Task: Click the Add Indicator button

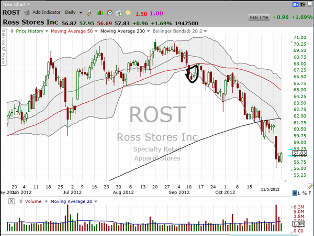Action: click(47, 12)
